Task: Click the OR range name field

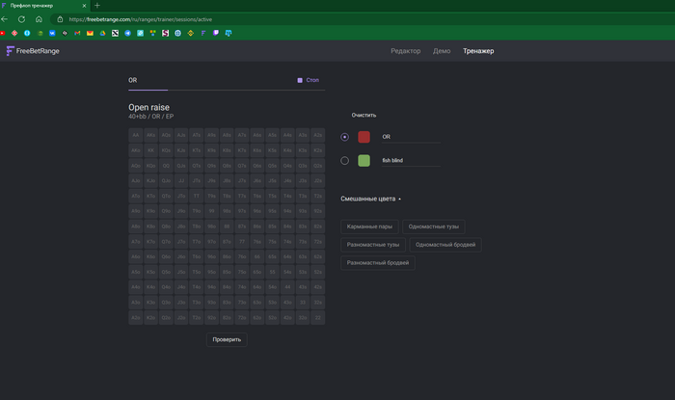Action: click(x=411, y=137)
